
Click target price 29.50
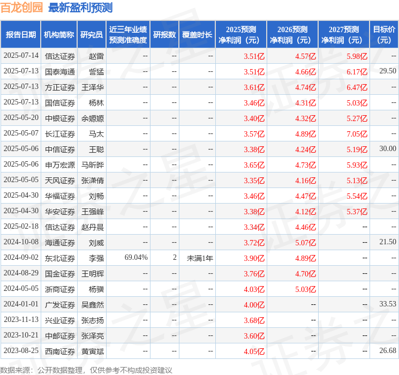[x=388, y=71]
